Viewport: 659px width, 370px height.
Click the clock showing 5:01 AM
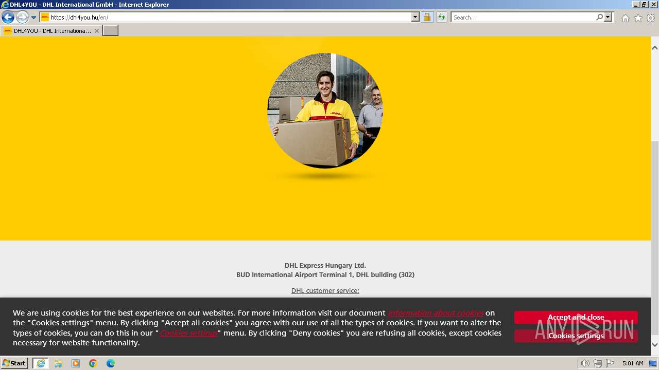click(x=633, y=363)
